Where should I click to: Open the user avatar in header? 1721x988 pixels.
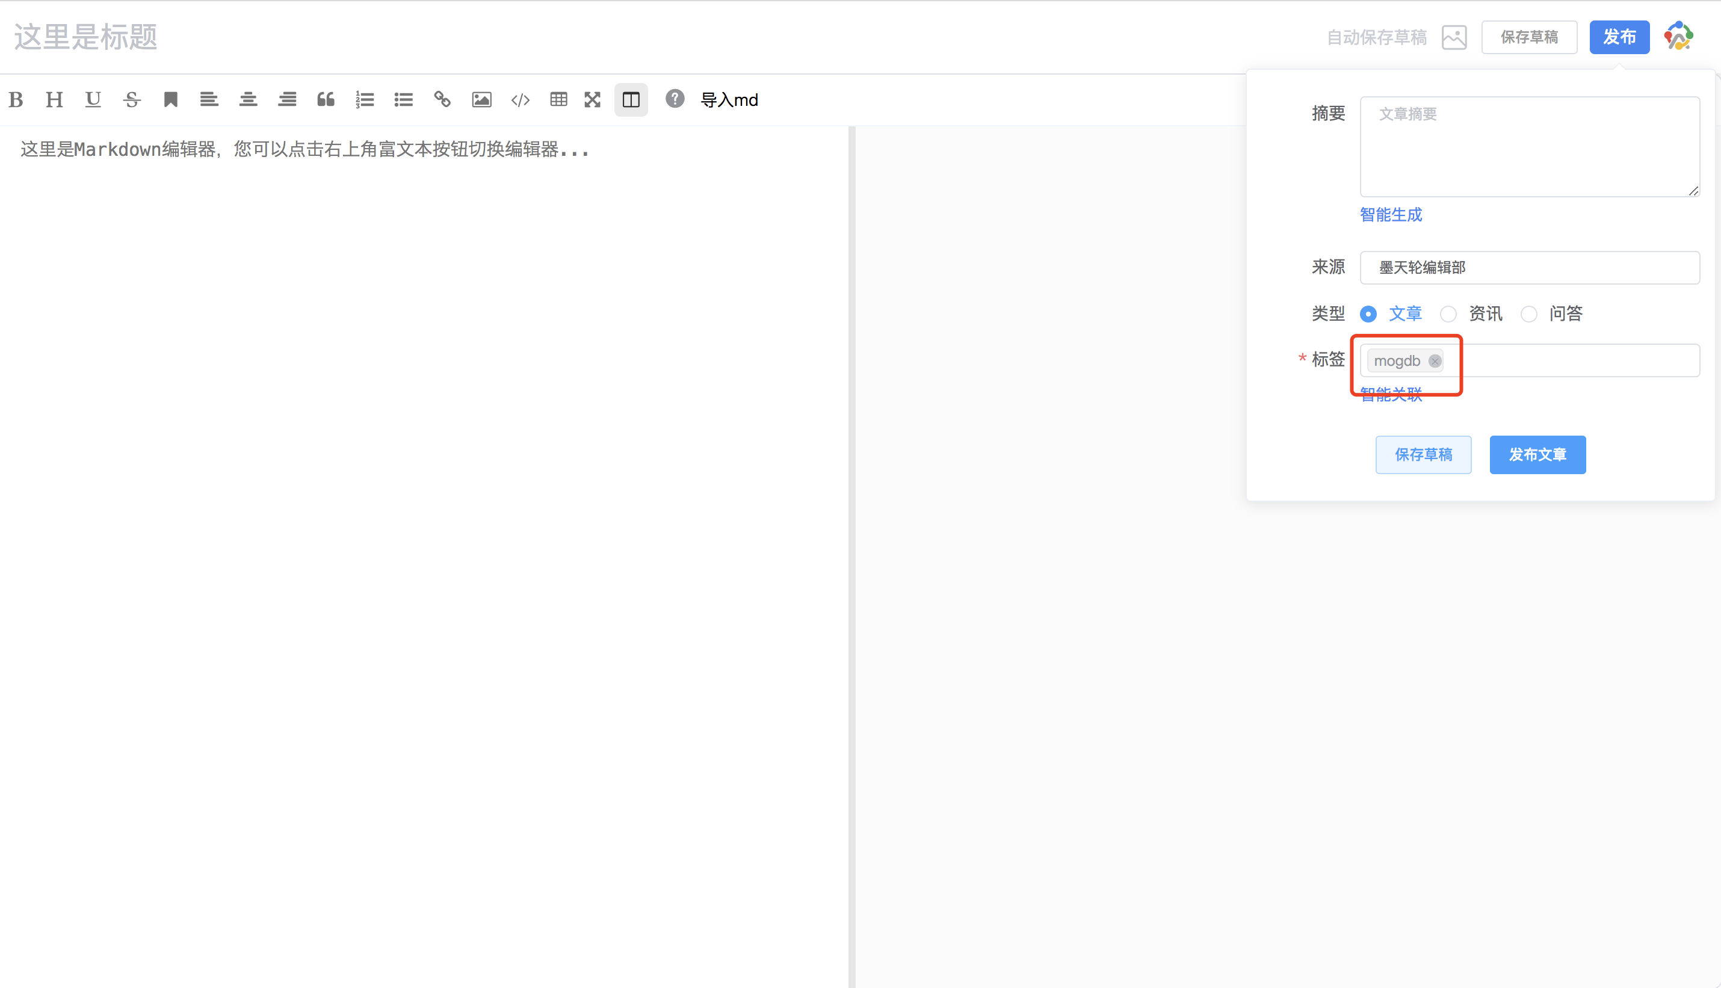point(1679,37)
